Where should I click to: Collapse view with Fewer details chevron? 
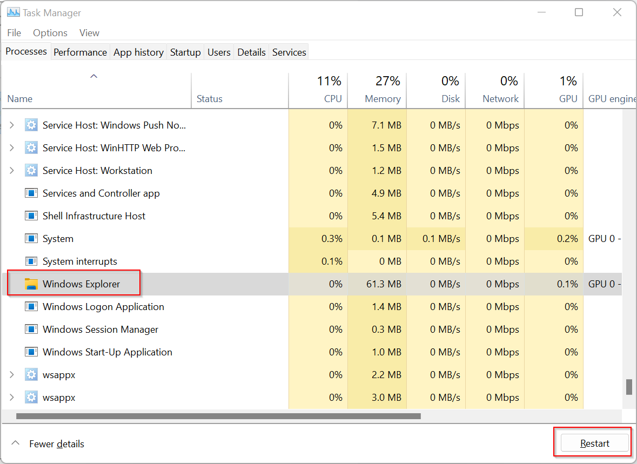point(16,443)
